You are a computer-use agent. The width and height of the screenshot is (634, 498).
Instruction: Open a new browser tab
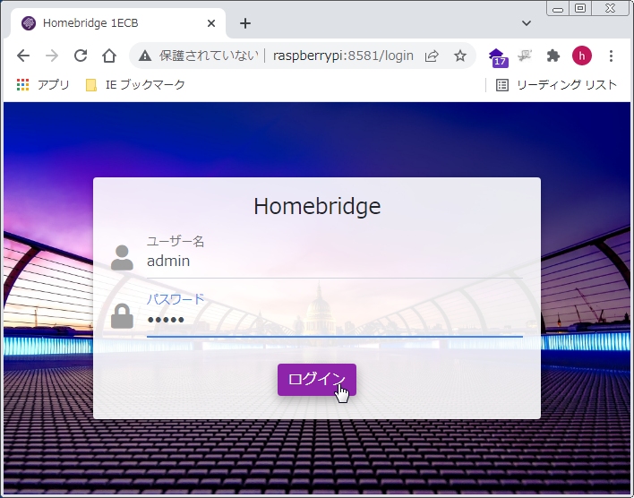(245, 23)
